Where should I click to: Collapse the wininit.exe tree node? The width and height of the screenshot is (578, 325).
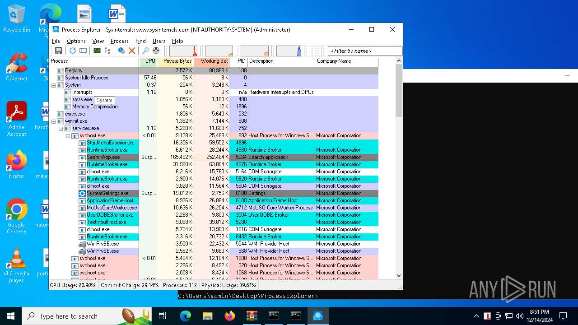coord(53,121)
